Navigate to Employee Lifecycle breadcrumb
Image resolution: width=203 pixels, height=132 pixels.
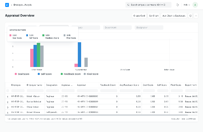[x=22, y=5]
